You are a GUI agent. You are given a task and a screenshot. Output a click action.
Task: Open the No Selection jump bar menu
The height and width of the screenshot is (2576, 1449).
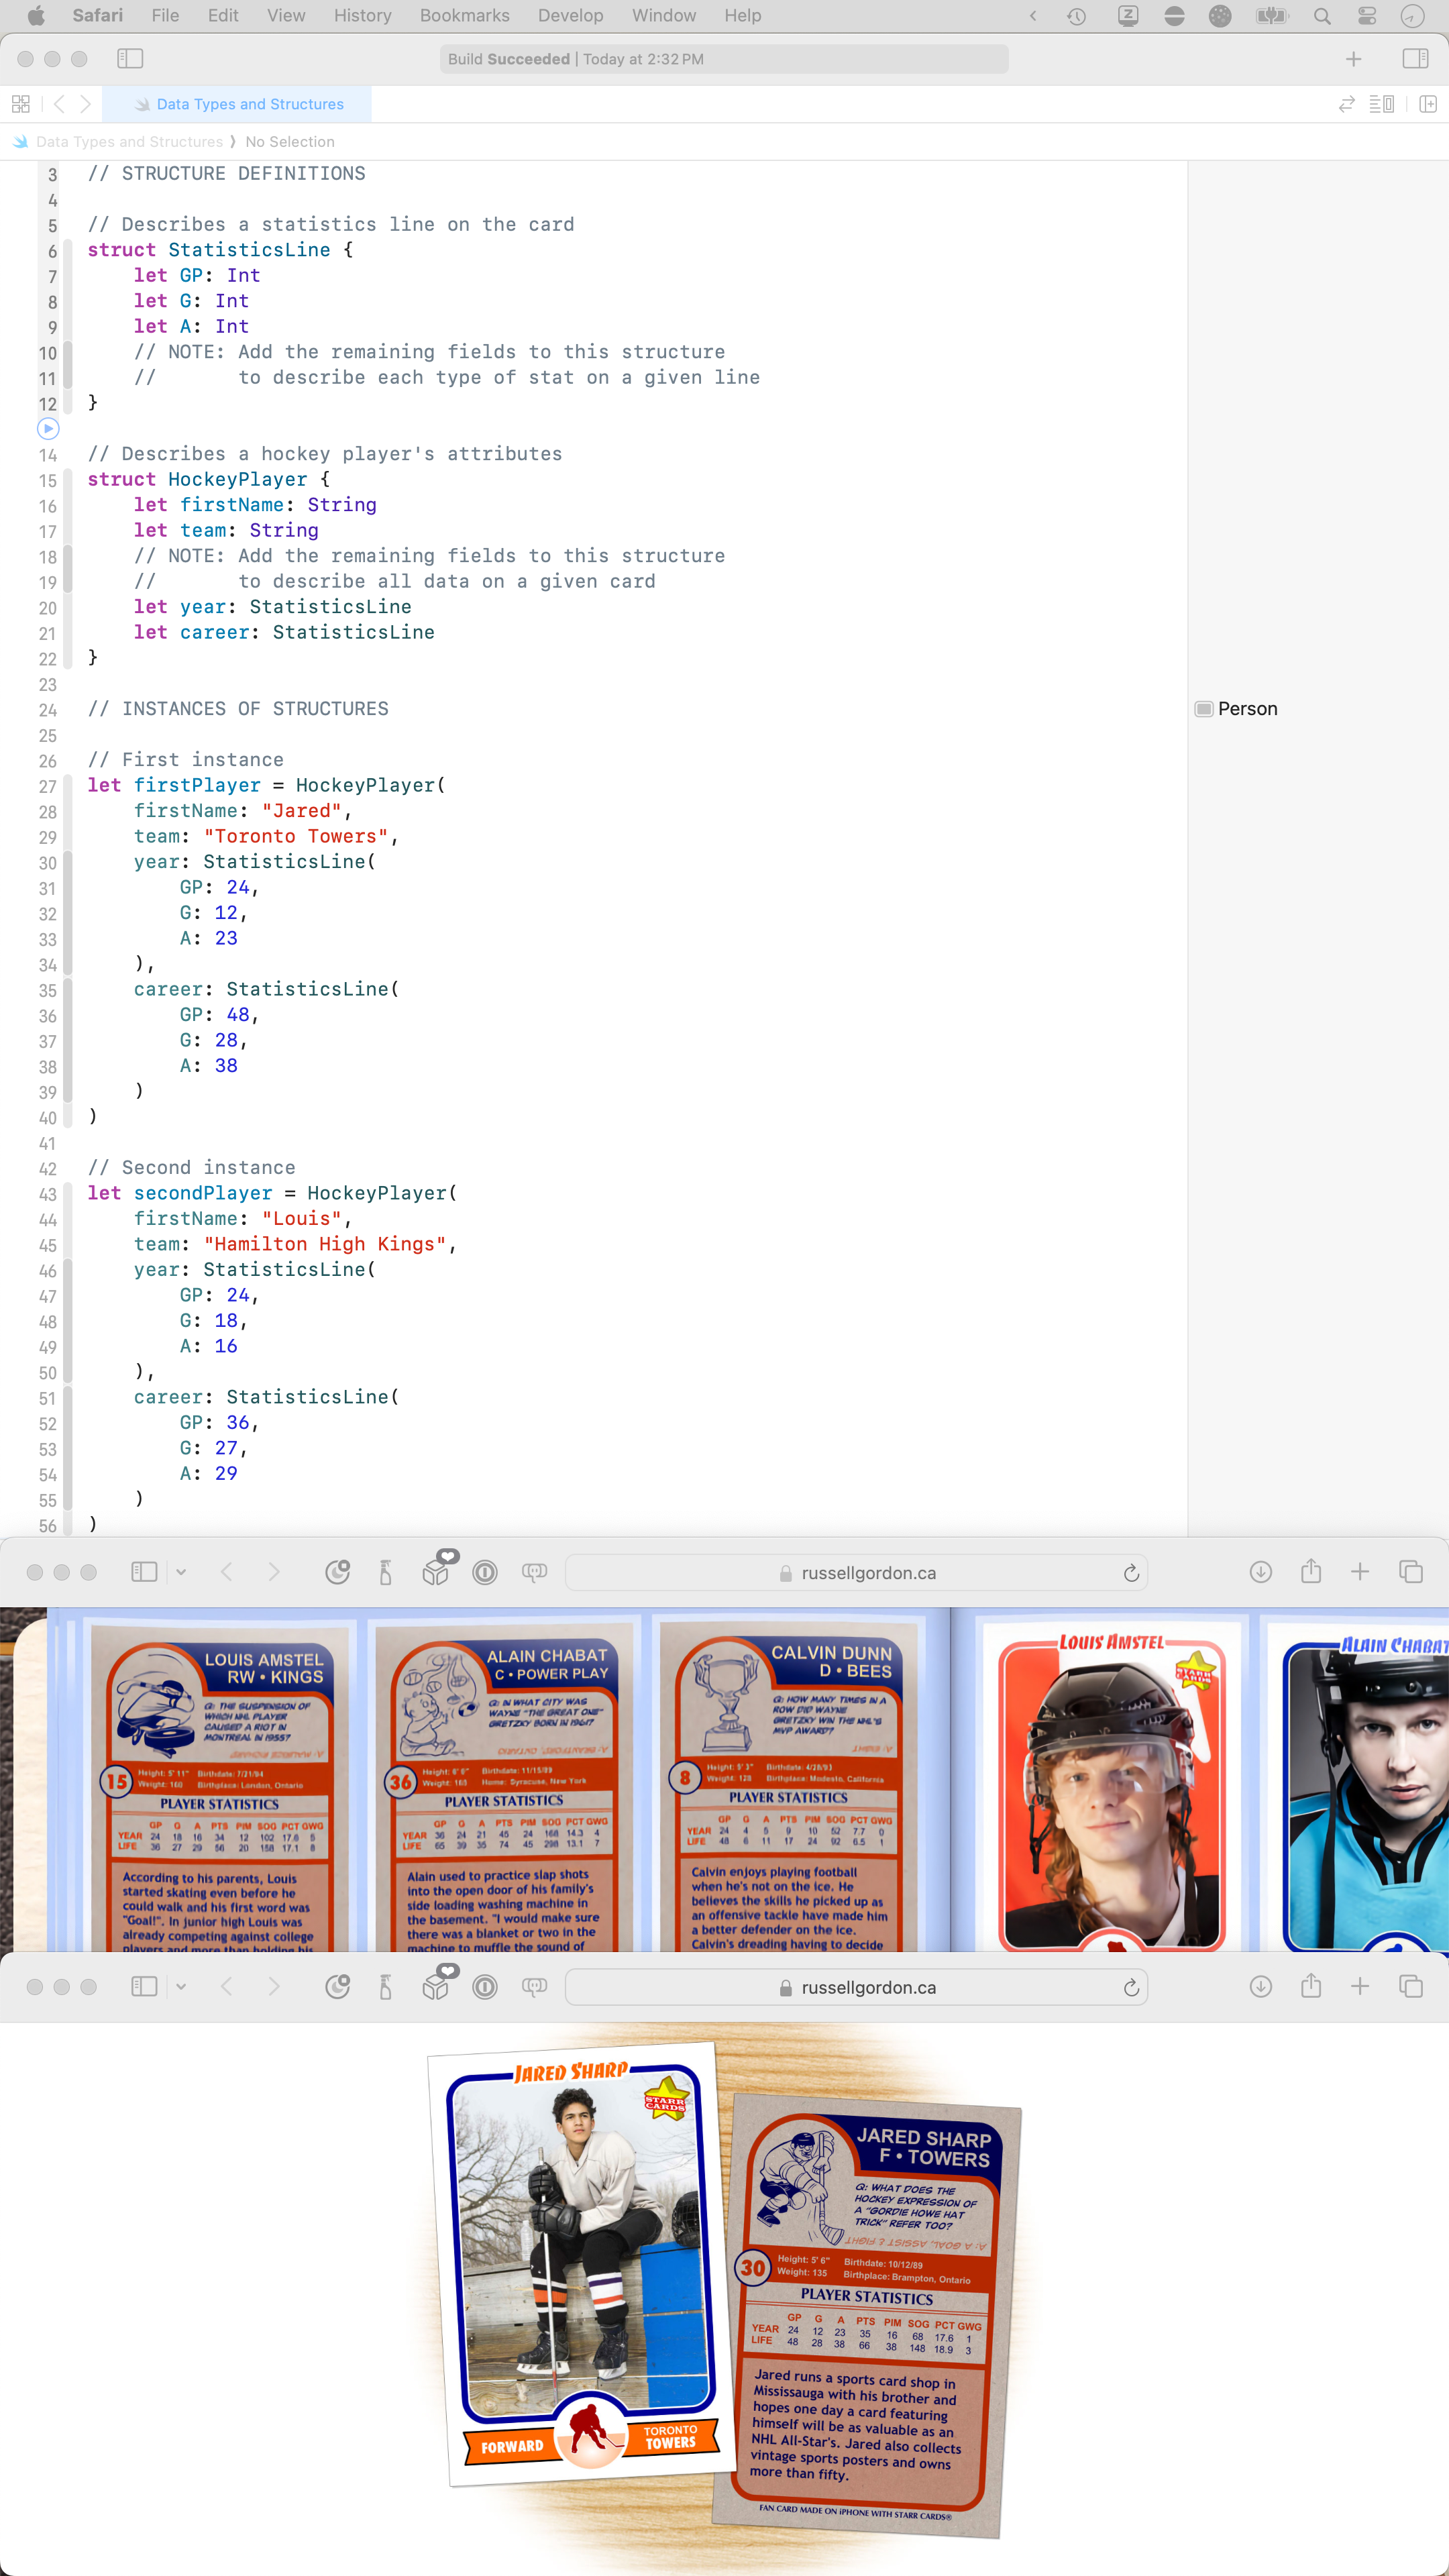click(290, 141)
